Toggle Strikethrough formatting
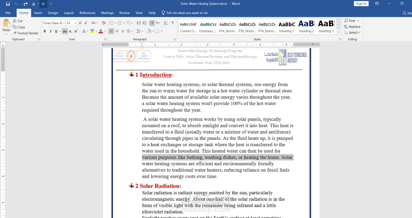The width and height of the screenshot is (412, 218). coord(65,31)
